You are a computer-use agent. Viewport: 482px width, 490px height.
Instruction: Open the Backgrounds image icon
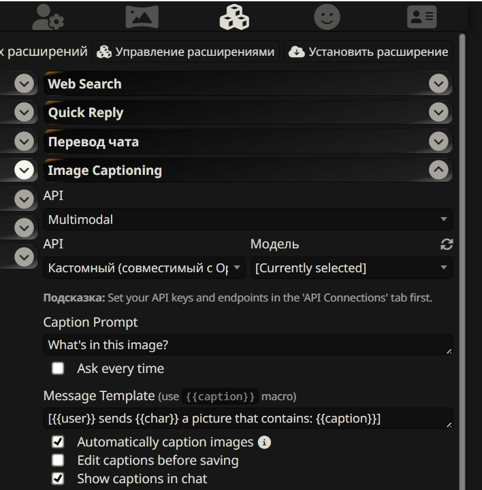(142, 16)
